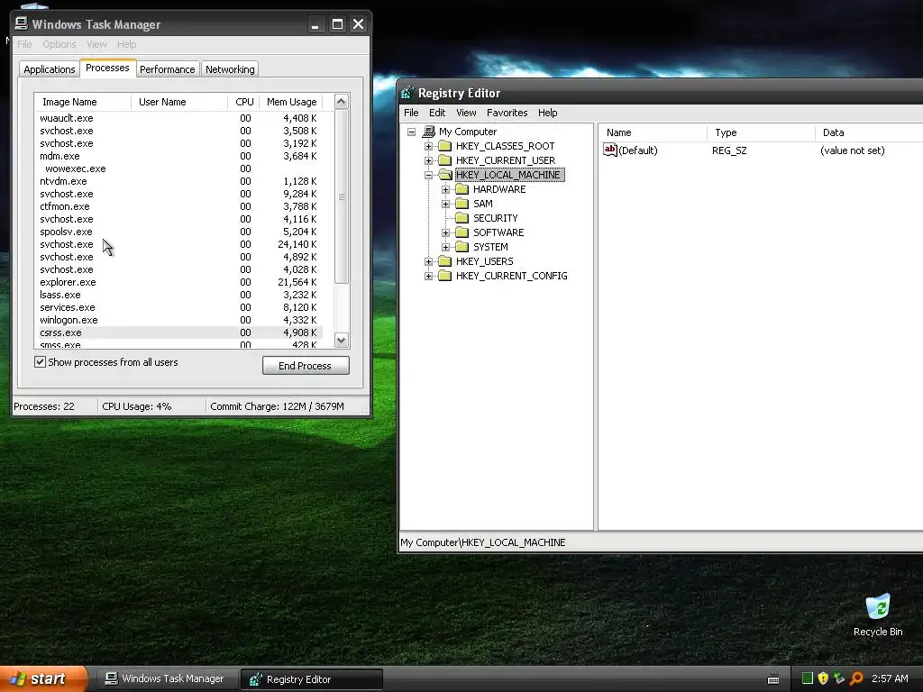Click the SECURITY key folder icon
This screenshot has width=923, height=692.
[462, 218]
